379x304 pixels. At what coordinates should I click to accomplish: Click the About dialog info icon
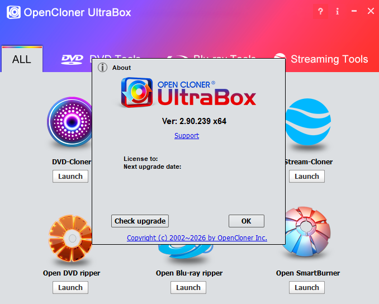click(102, 68)
